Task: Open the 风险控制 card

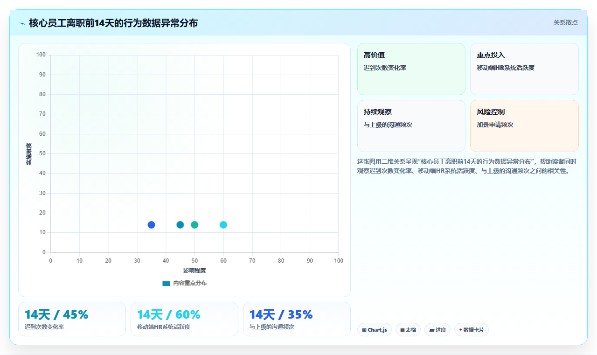Action: 524,126
